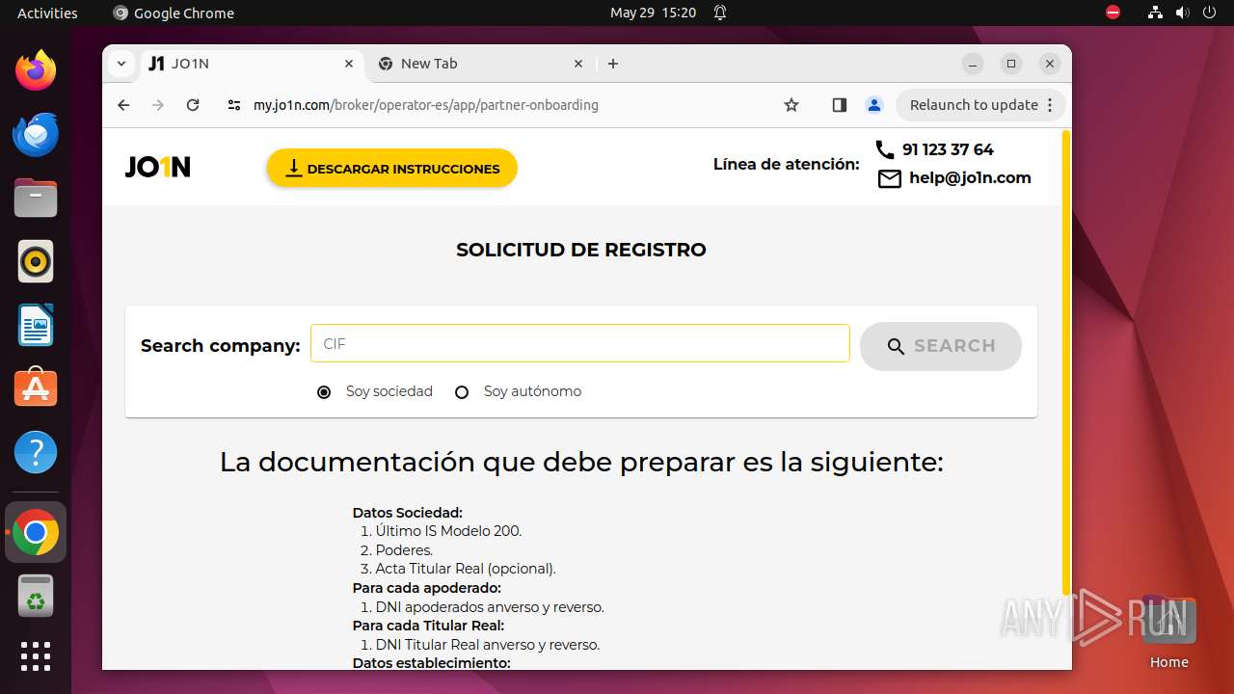Click the phone icon beside 91 123 37 64

pyautogui.click(x=885, y=149)
